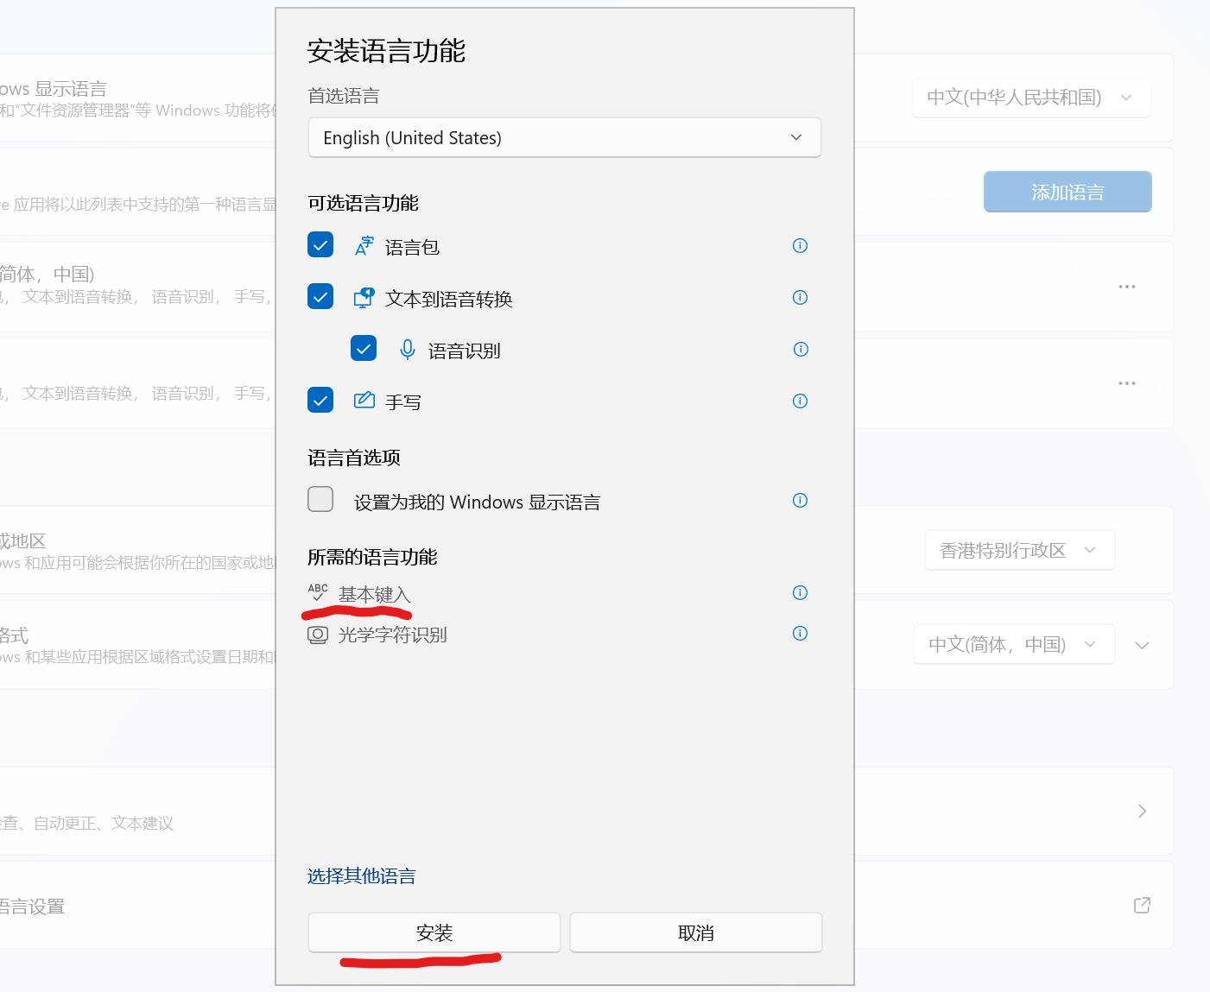Disable the 语音识别 checkbox
Viewport: 1210px width, 992px height.
pos(363,349)
